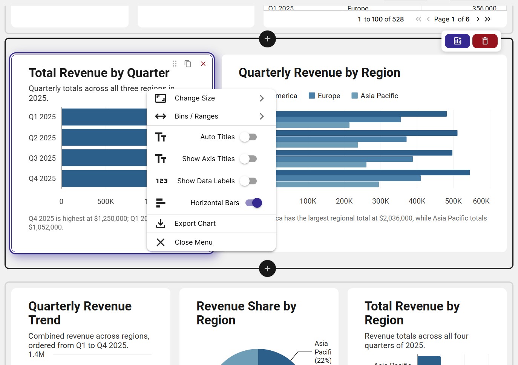Click the add chart button in row toolbar
This screenshot has width=518, height=365.
tap(457, 41)
